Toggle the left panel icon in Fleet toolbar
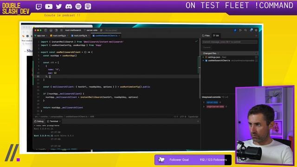Viewport: 297px width, 167px height. pos(45,30)
